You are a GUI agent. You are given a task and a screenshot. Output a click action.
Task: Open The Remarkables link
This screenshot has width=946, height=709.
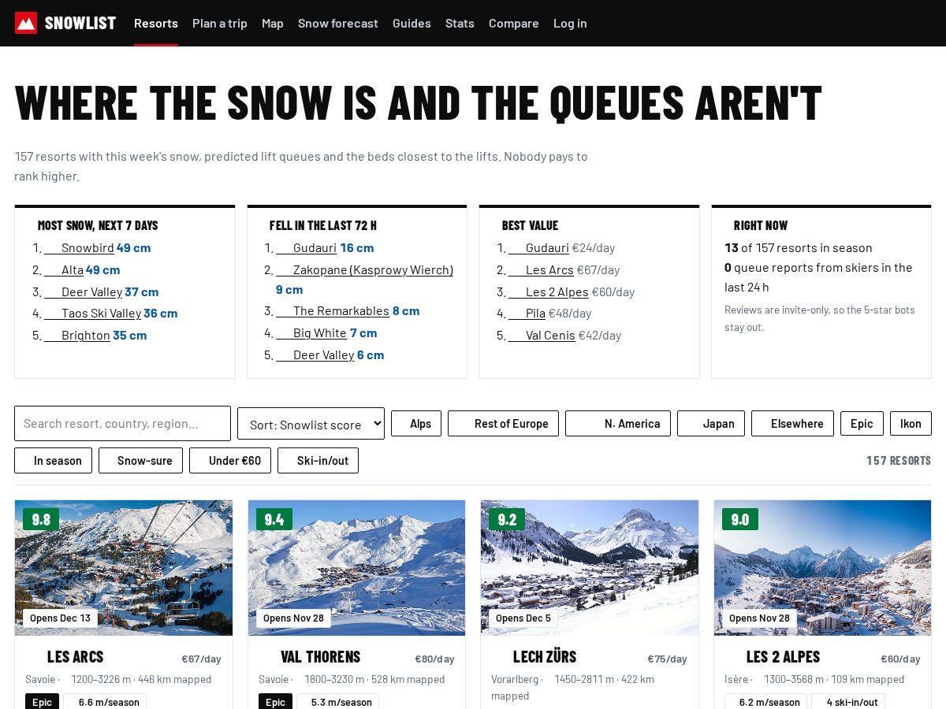tap(333, 310)
